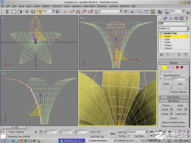The image size is (191, 143).
Task: Toggle the Angle Snap icon
Action: pos(78,12)
